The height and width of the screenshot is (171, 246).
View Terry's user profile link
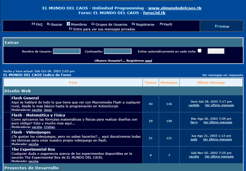point(194,122)
